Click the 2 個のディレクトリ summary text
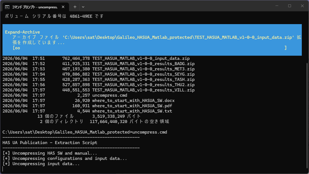 click(62, 122)
